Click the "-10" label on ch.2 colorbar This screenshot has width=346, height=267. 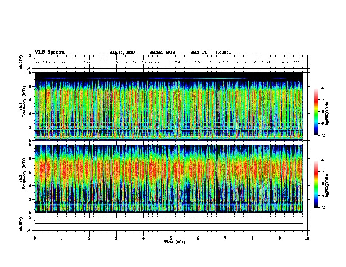click(x=323, y=208)
